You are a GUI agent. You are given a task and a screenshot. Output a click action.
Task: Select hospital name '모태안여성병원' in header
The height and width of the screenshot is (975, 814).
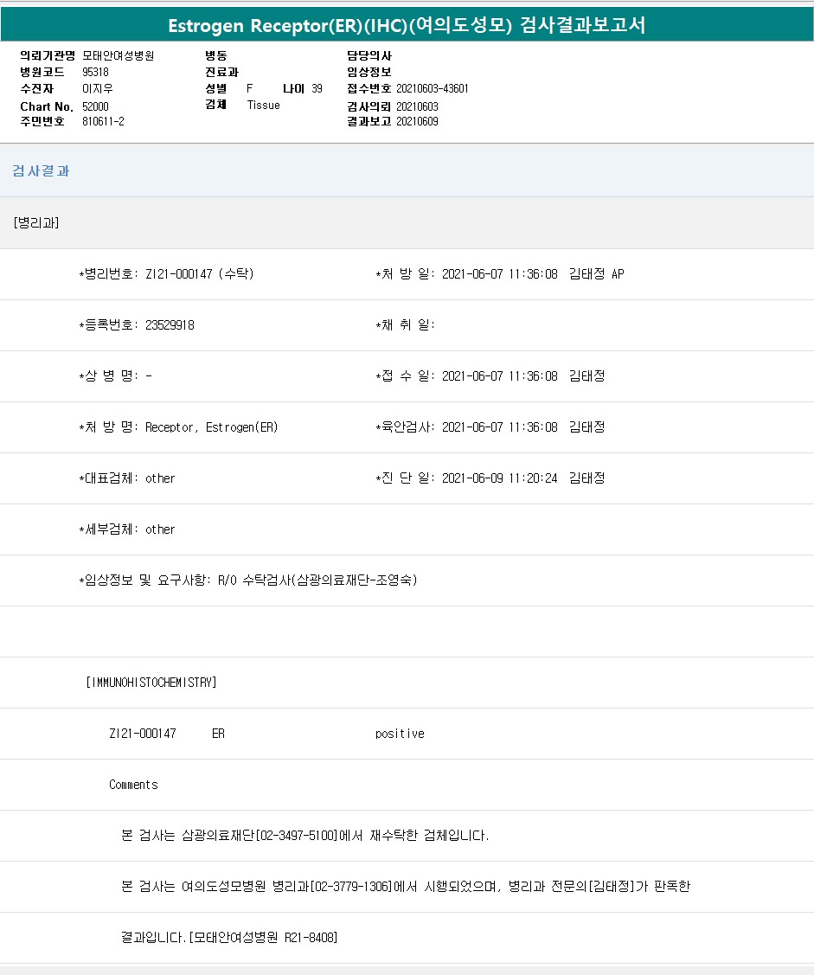(119, 56)
